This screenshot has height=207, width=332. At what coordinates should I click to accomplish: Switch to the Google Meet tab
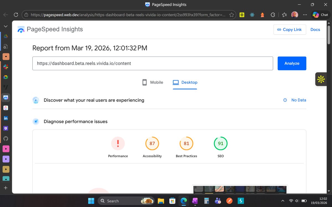click(x=6, y=77)
